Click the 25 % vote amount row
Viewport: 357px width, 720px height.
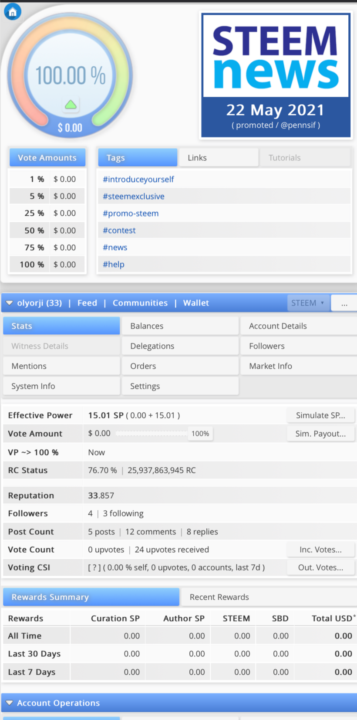47,213
